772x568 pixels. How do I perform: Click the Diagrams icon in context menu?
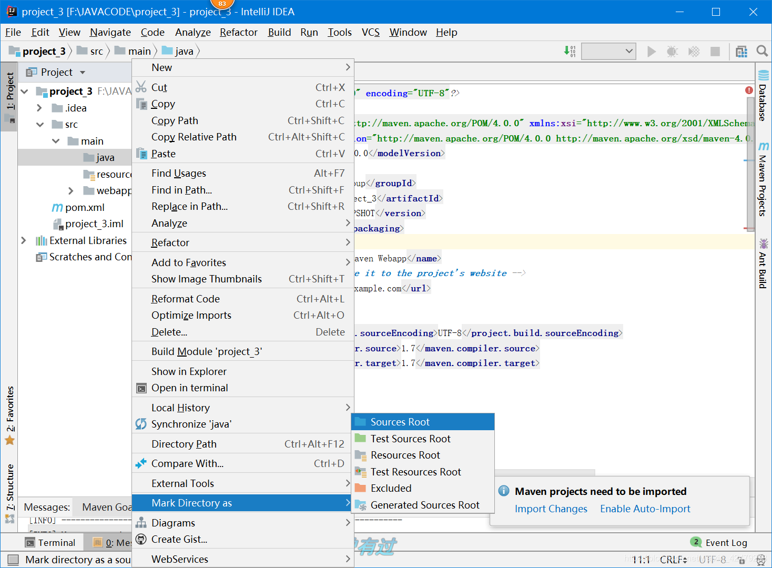coord(141,523)
